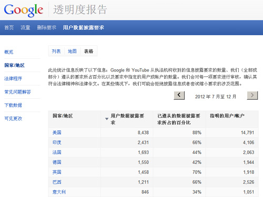Open 概览 in the sidebar
Image resolution: width=263 pixels, height=197 pixels.
(8, 52)
